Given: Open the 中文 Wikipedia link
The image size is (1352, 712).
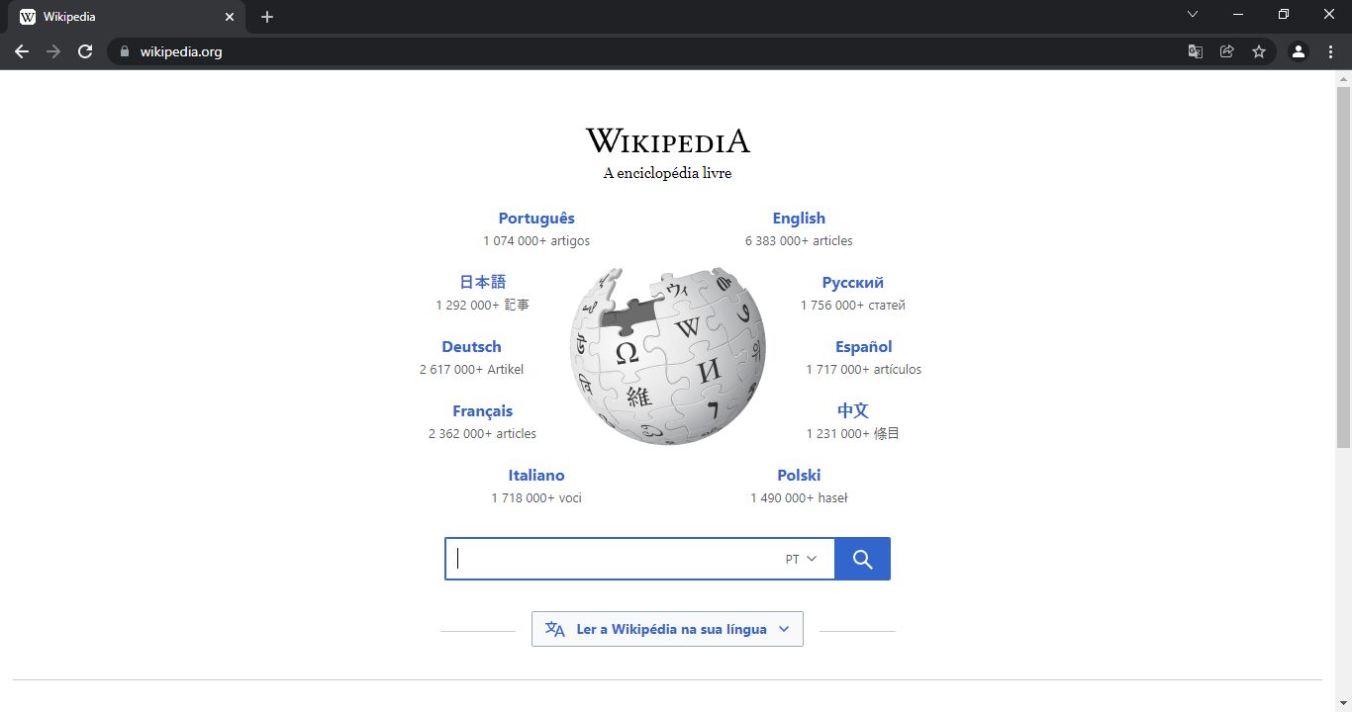Looking at the screenshot, I should 853,411.
